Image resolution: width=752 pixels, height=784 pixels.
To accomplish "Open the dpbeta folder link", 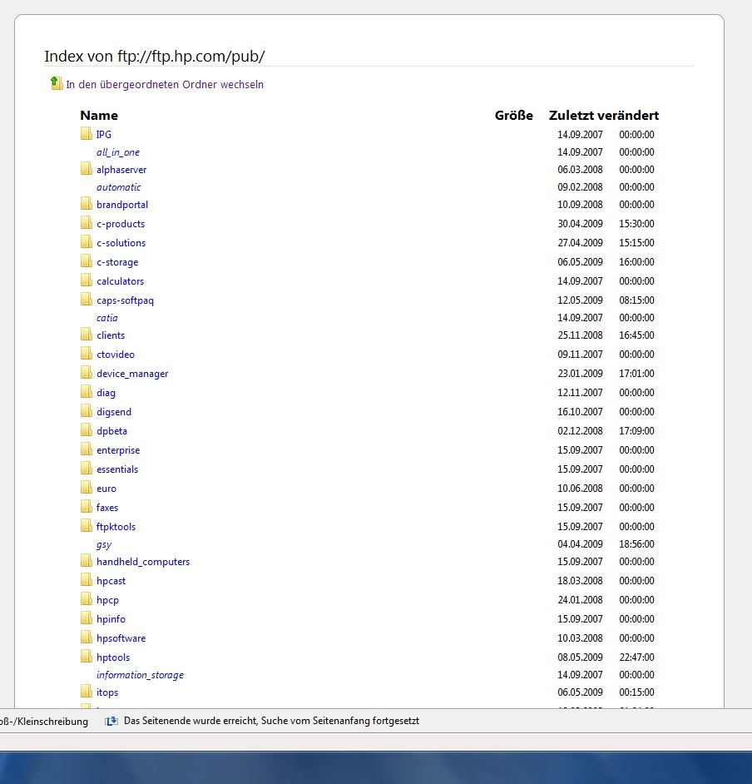I will pyautogui.click(x=112, y=431).
